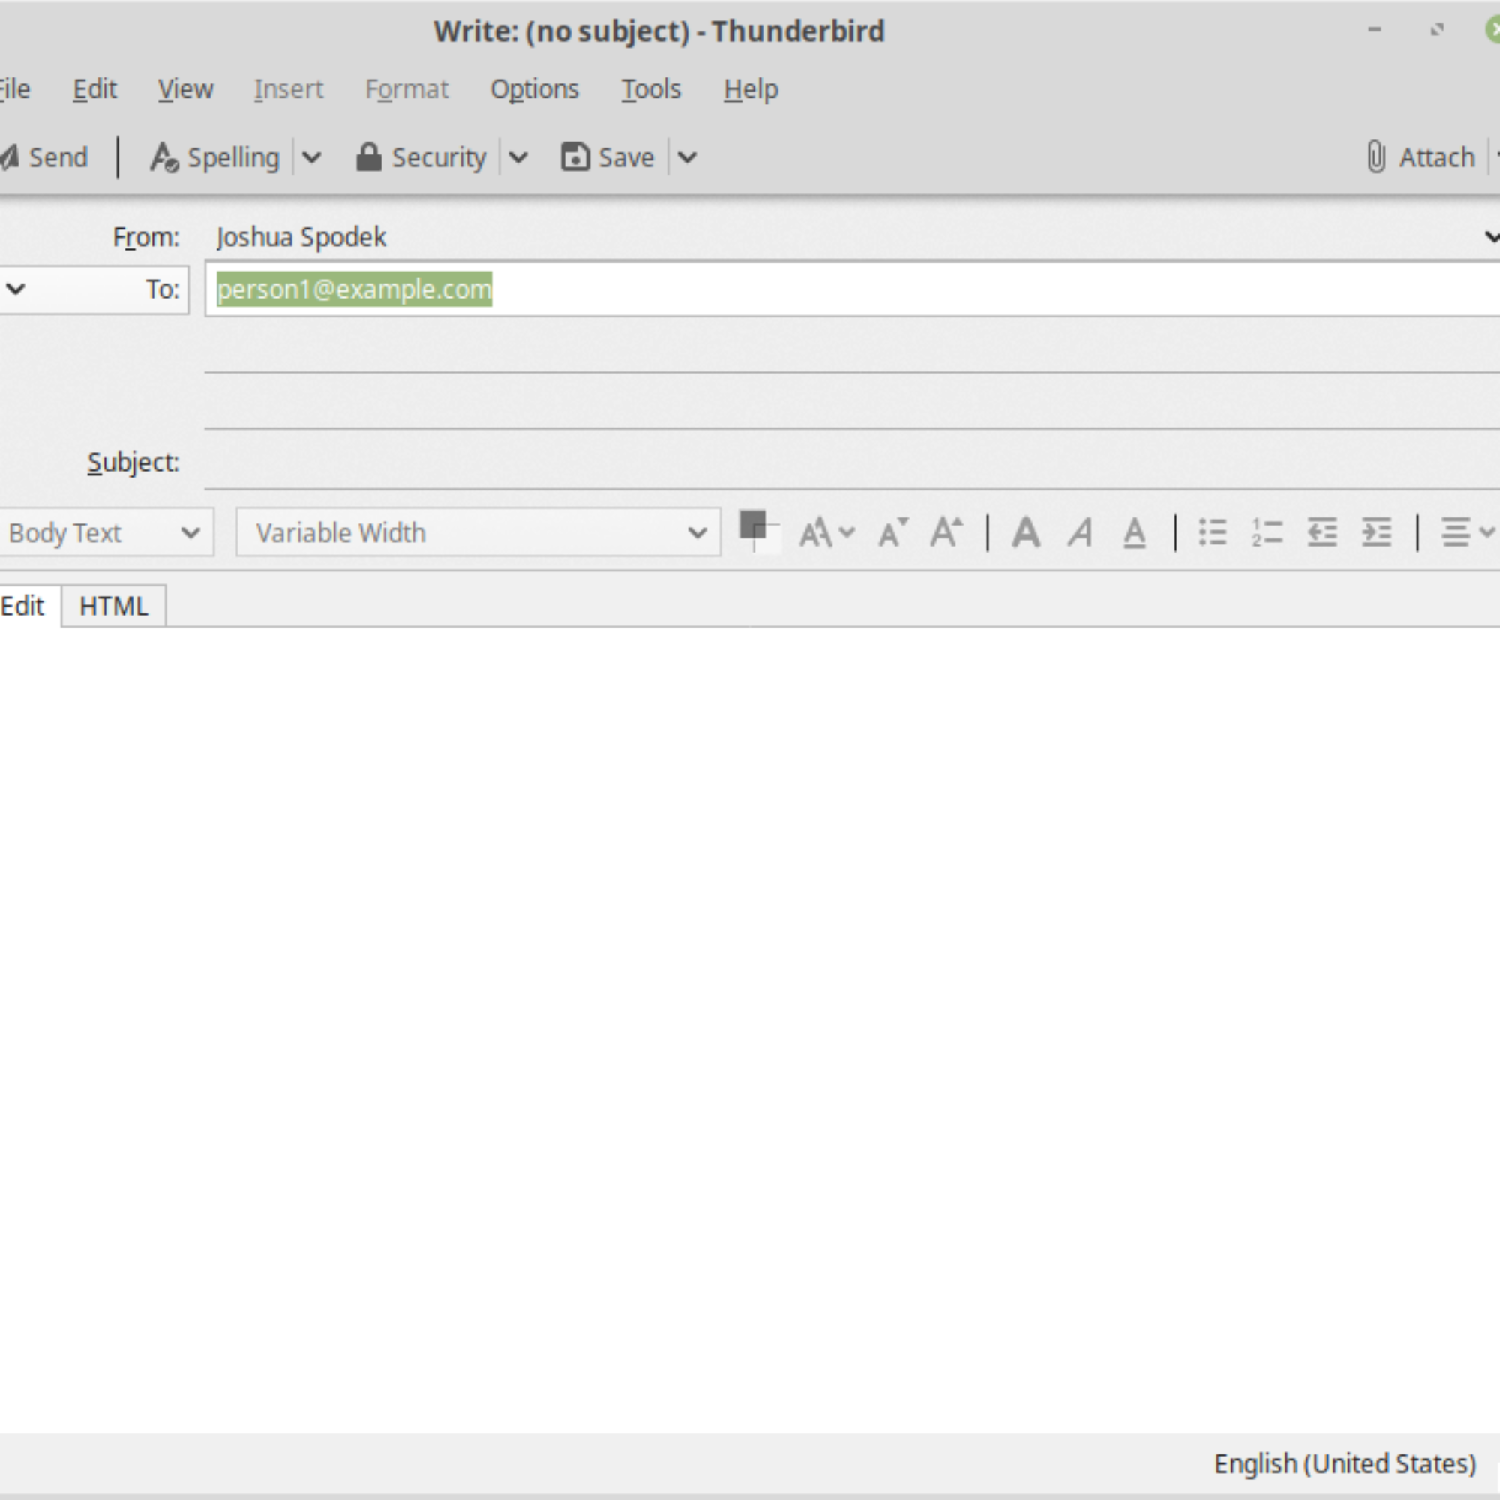Toggle italic formatting
Image resolution: width=1500 pixels, height=1500 pixels.
tap(1081, 533)
